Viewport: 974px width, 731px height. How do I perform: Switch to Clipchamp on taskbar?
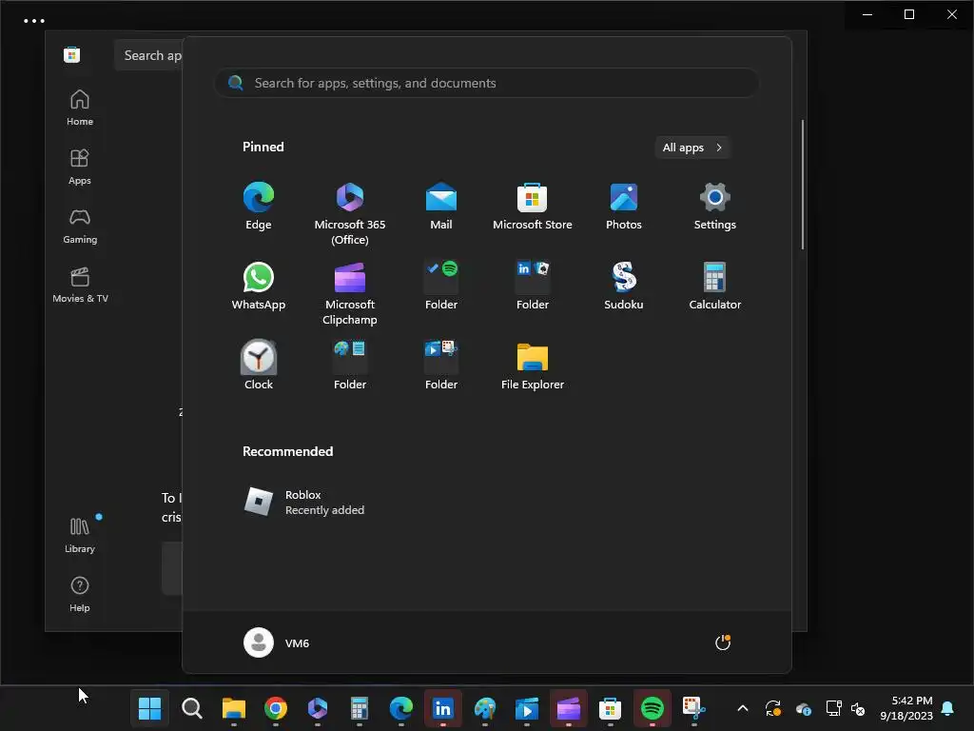click(x=569, y=708)
